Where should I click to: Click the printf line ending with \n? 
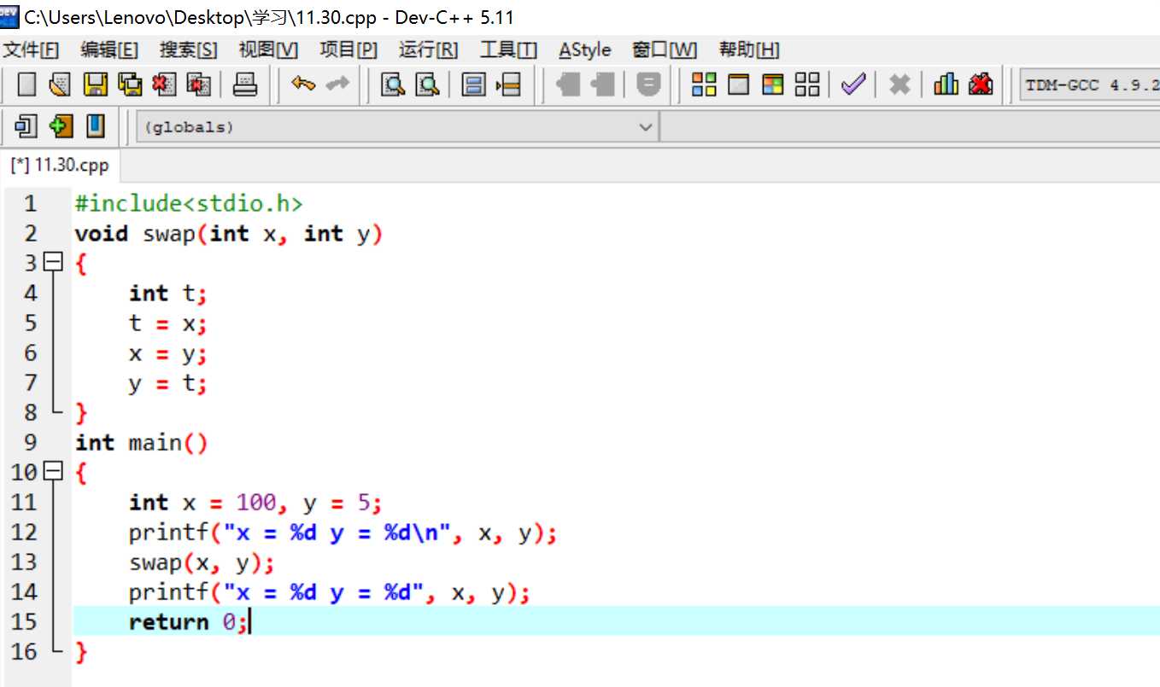[x=343, y=533]
